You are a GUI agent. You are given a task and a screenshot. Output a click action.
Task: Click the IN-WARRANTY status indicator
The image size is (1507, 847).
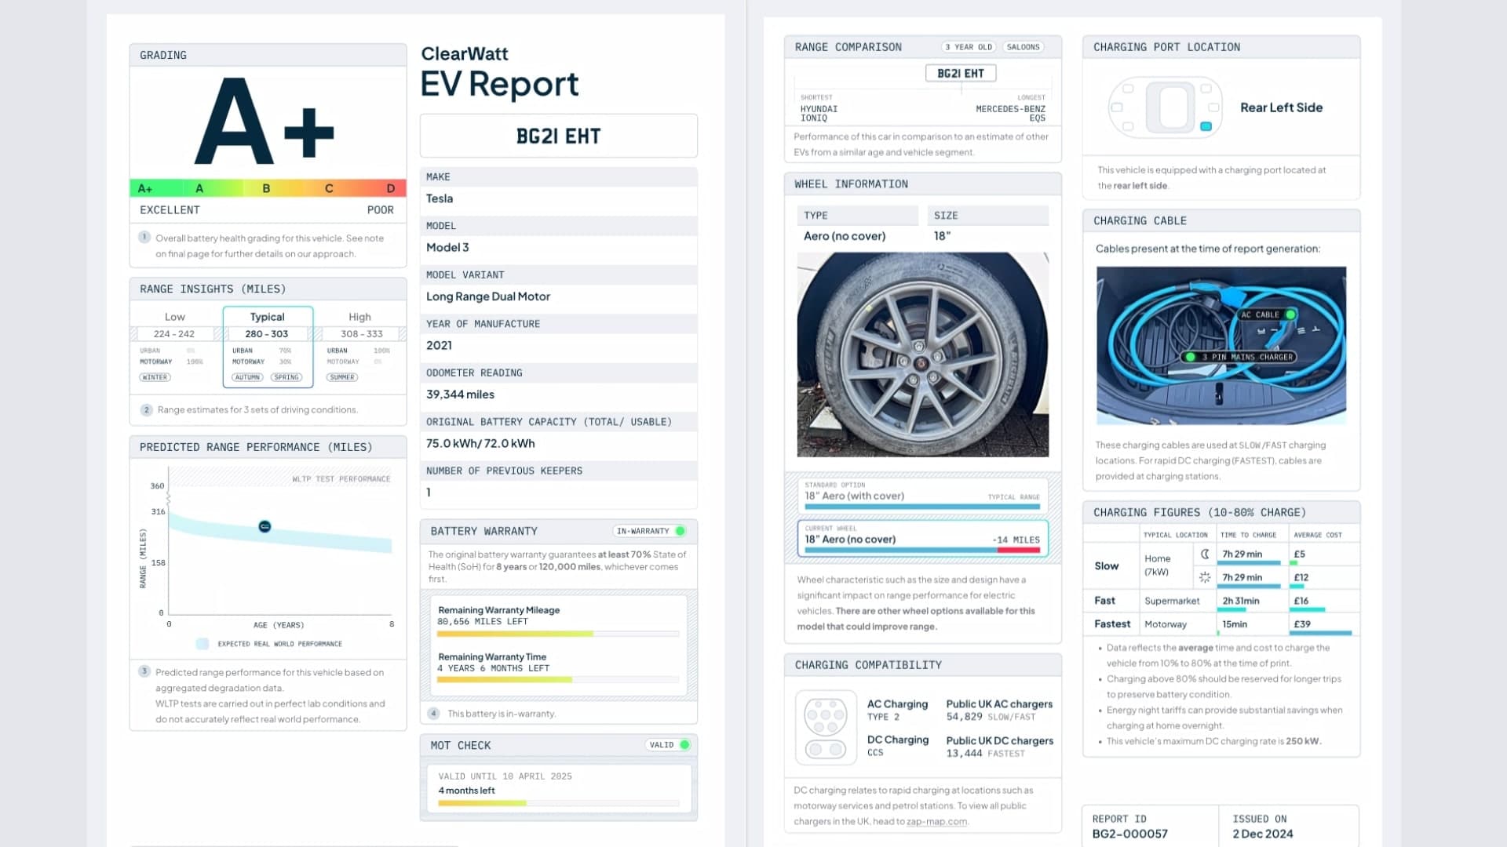pos(650,531)
